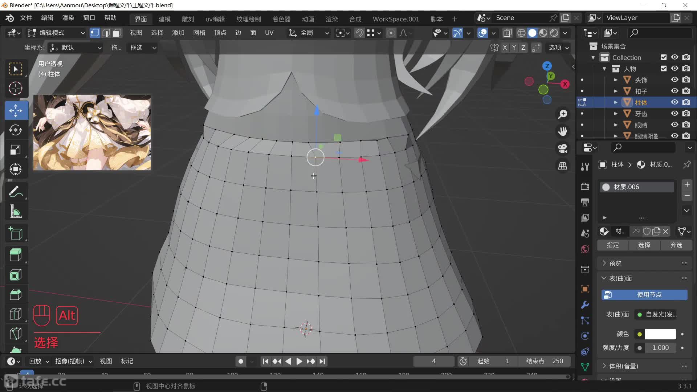Activate the Move tool

16,110
